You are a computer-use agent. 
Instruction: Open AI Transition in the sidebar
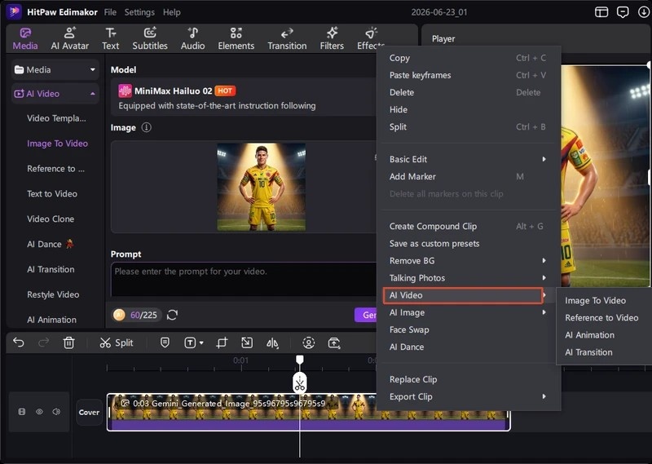[x=51, y=269]
